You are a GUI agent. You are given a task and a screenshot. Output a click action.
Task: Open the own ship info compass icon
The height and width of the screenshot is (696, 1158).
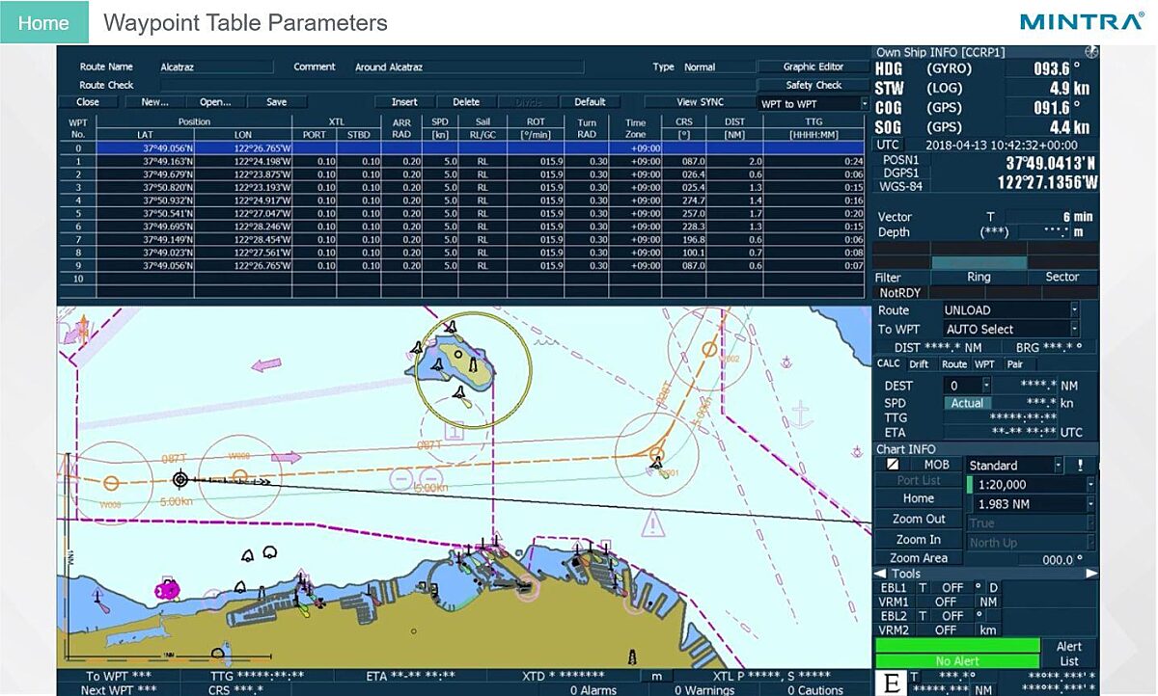pyautogui.click(x=1091, y=52)
